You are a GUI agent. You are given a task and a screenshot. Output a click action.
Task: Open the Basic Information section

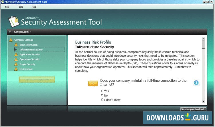click(x=28, y=45)
